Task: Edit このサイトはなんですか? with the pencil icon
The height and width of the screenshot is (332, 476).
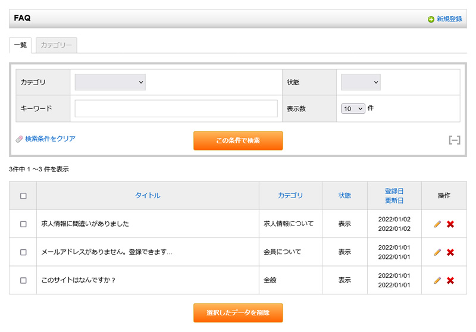Action: (437, 280)
